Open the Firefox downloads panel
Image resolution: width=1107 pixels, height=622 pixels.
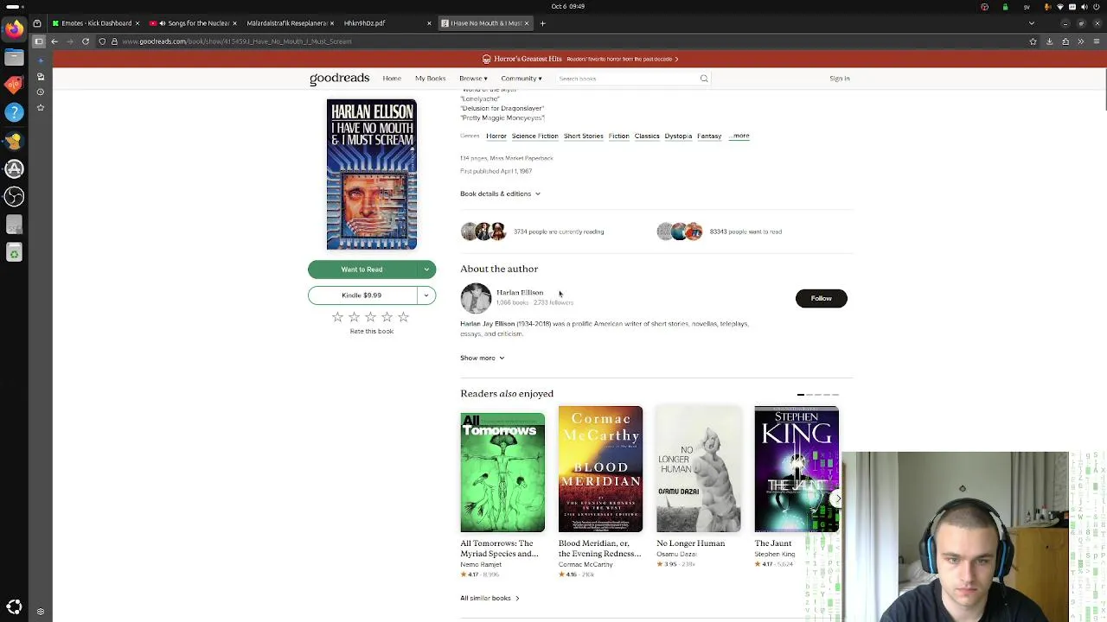coord(1049,41)
